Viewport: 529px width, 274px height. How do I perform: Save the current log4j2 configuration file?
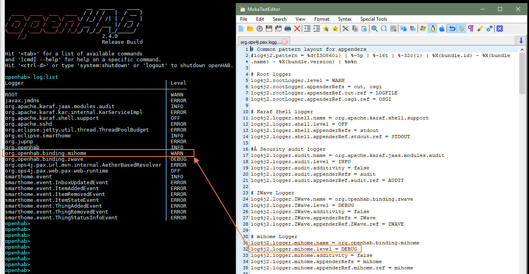tap(268, 28)
